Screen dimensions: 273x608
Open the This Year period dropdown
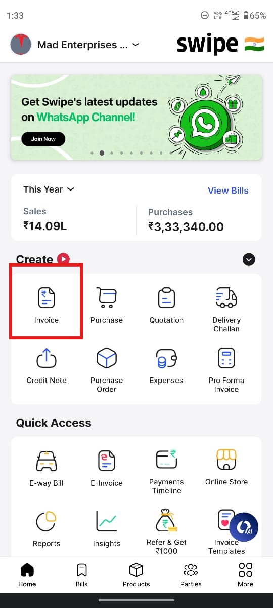tap(49, 189)
